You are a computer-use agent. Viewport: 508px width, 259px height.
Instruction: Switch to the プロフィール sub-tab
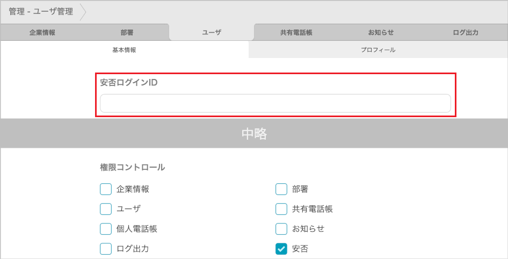[378, 50]
